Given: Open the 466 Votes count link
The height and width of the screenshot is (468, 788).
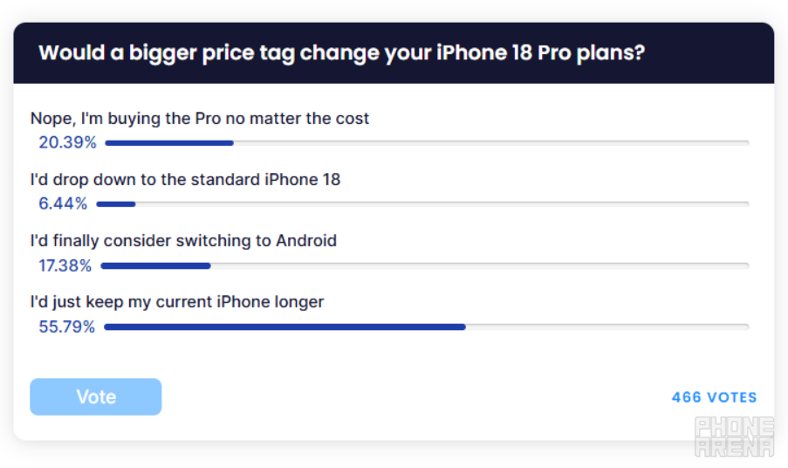Looking at the screenshot, I should click(714, 397).
